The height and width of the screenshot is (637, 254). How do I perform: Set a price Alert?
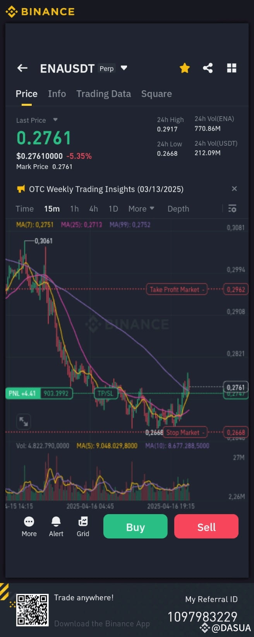[x=56, y=527]
